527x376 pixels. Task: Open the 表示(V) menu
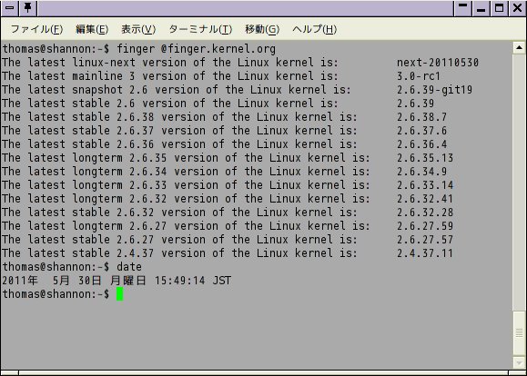(x=138, y=29)
